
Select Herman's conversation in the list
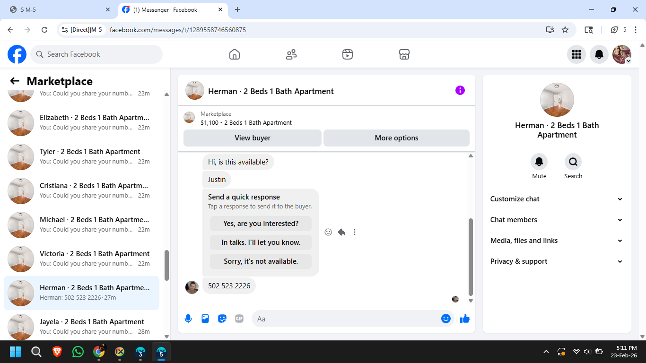81,293
